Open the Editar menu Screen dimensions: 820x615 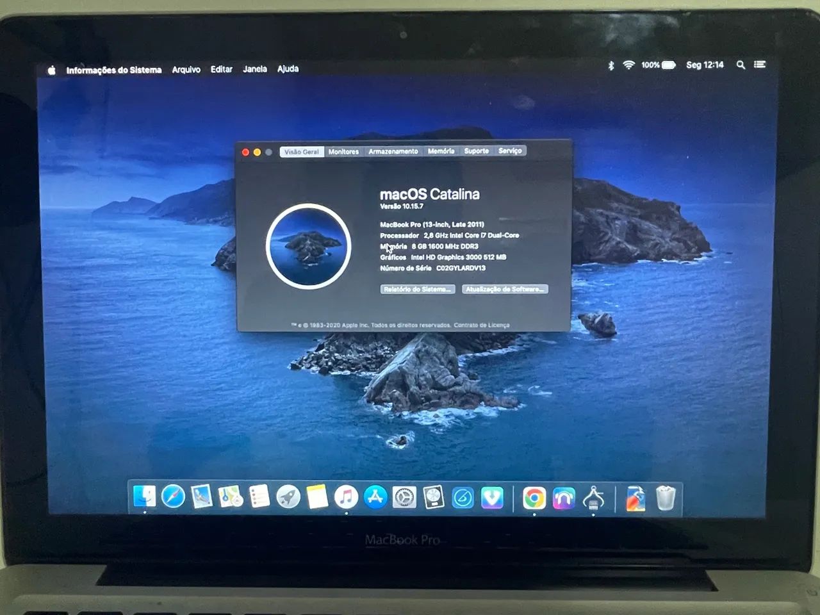(222, 69)
